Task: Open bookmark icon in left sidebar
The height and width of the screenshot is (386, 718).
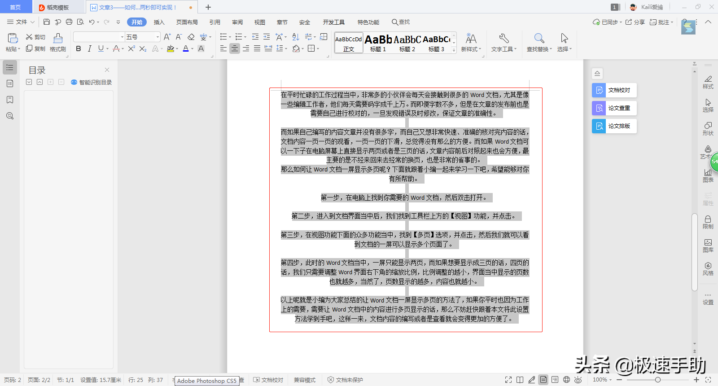Action: coord(10,100)
